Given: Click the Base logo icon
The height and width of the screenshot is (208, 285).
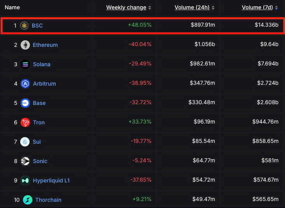Looking at the screenshot, I should (x=25, y=103).
